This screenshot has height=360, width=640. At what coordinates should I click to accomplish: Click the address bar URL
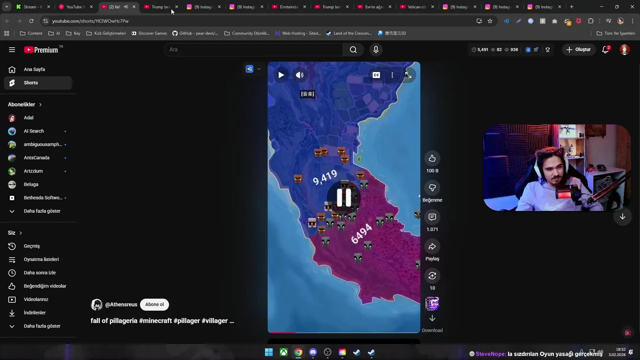[90, 21]
